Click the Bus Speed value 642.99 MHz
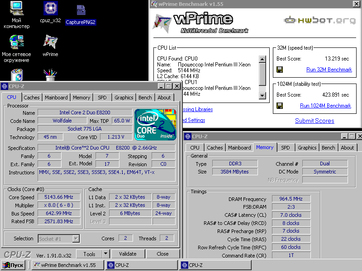The height and width of the screenshot is (271, 362). point(59,213)
